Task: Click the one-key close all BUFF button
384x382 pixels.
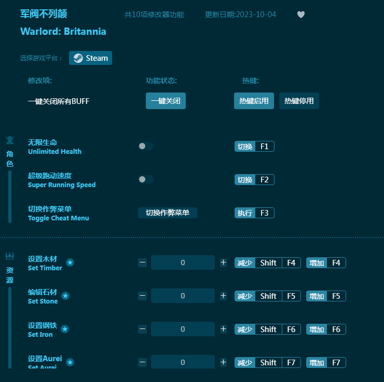Action: [166, 101]
